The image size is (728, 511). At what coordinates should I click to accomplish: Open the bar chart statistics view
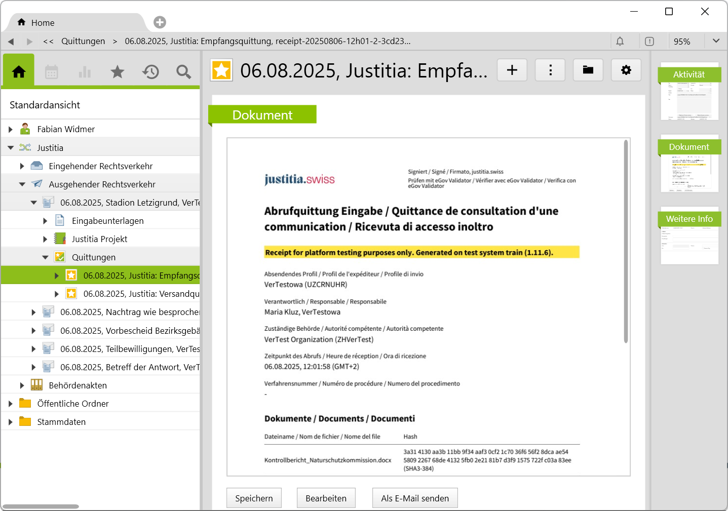[x=85, y=72]
